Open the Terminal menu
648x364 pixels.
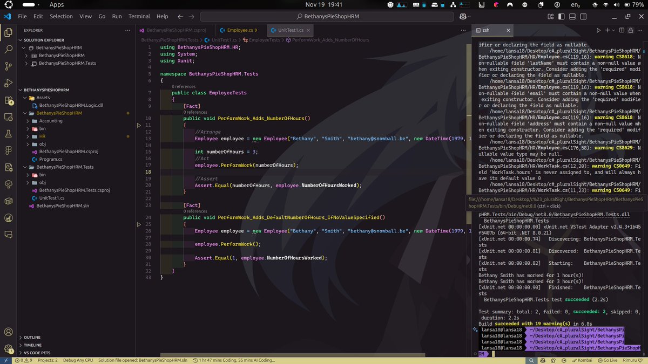tap(139, 16)
